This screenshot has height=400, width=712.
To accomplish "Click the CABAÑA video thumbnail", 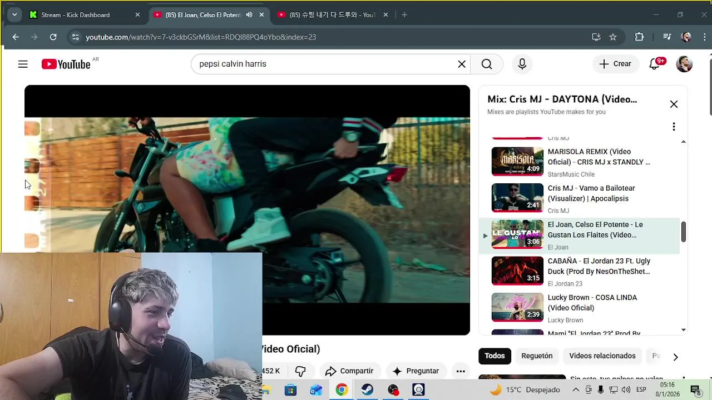I will (517, 271).
